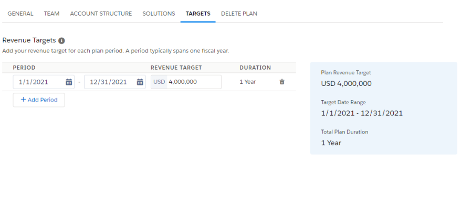Select the Solutions tab
The height and width of the screenshot is (197, 472).
click(x=159, y=14)
